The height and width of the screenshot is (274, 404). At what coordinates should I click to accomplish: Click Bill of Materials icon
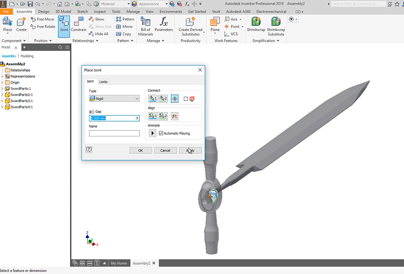coord(145,26)
